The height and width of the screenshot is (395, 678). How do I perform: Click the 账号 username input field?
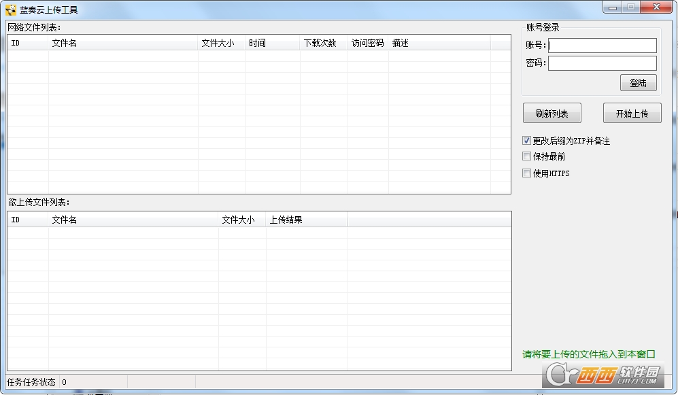pyautogui.click(x=602, y=46)
